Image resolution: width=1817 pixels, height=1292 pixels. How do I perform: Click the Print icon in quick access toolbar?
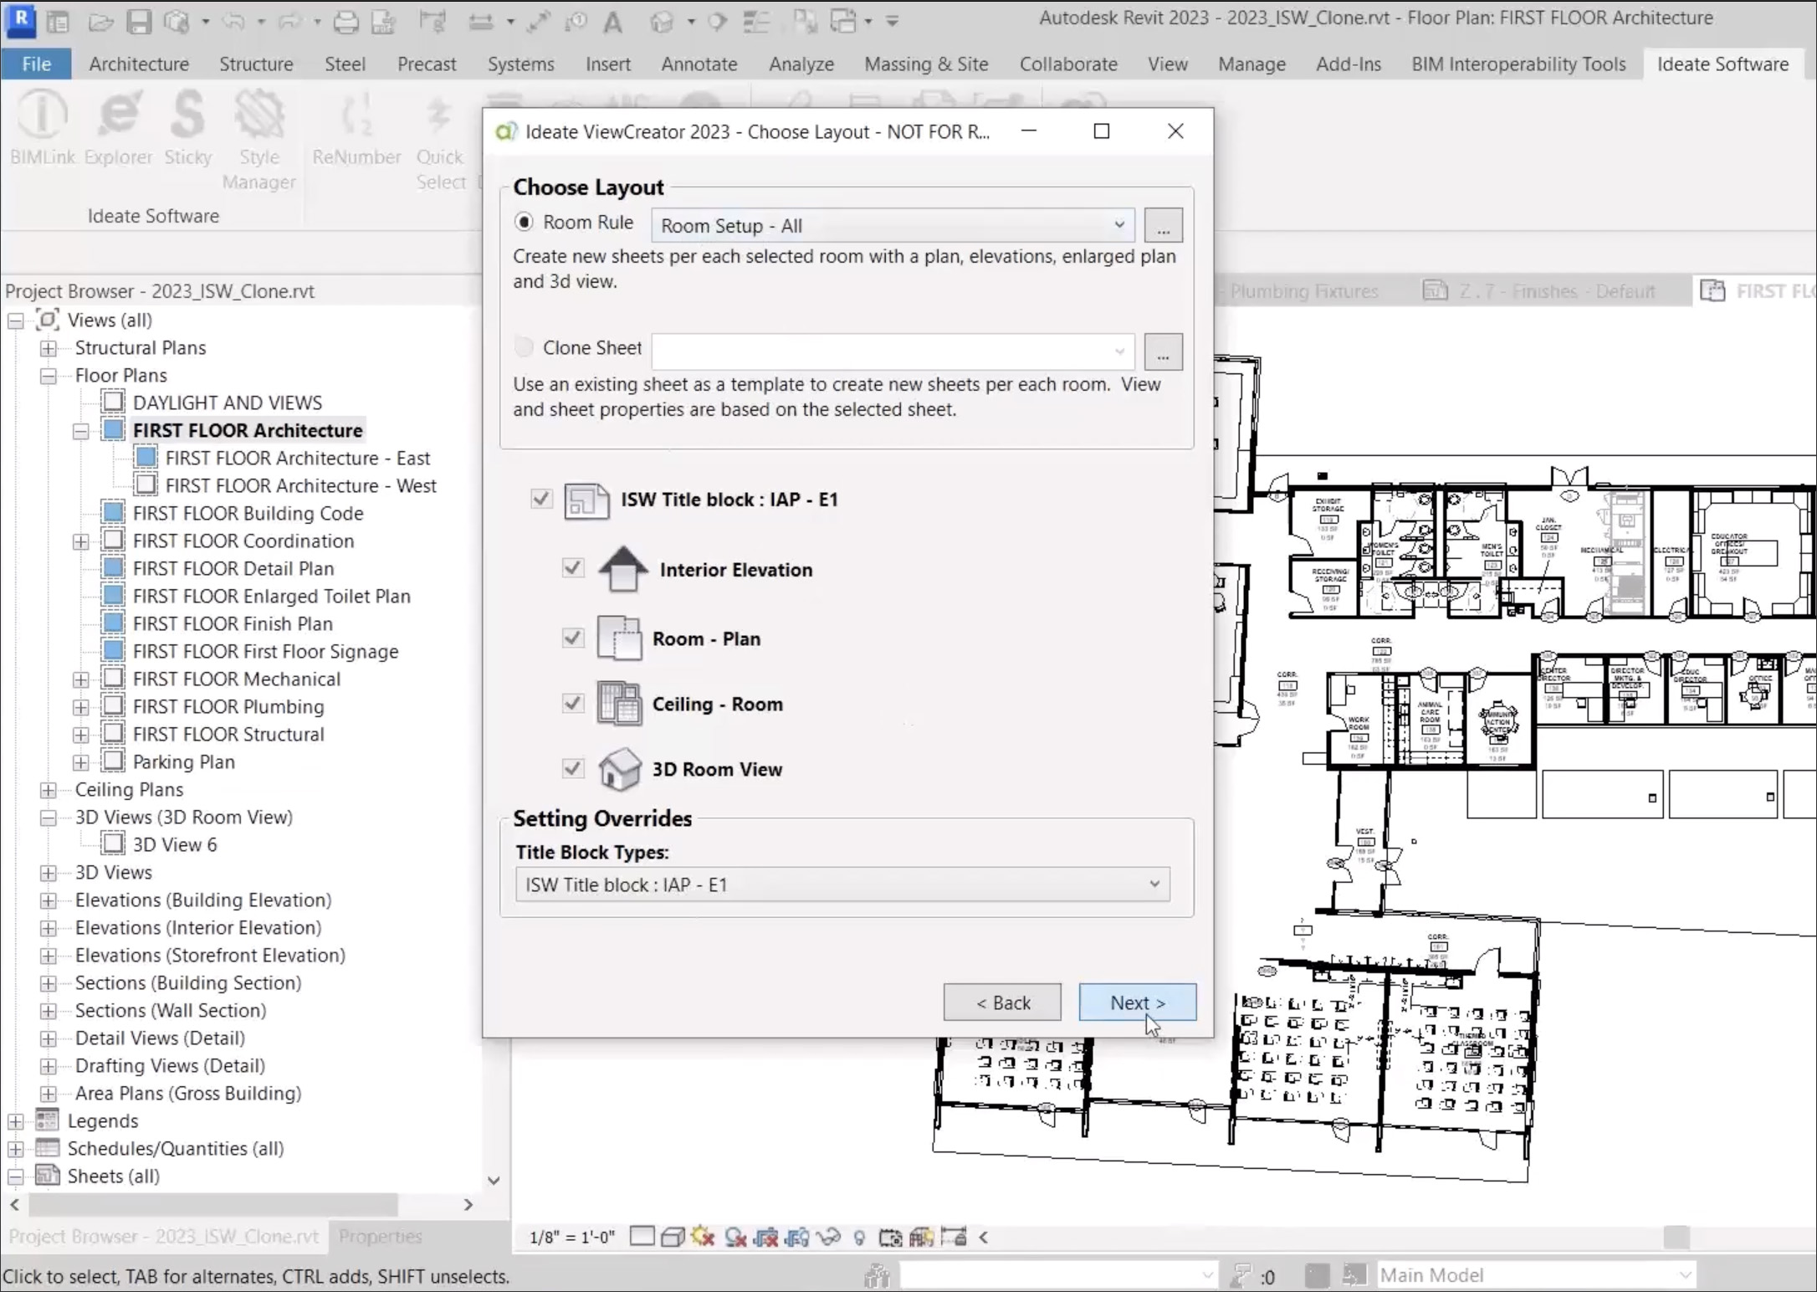(x=345, y=22)
